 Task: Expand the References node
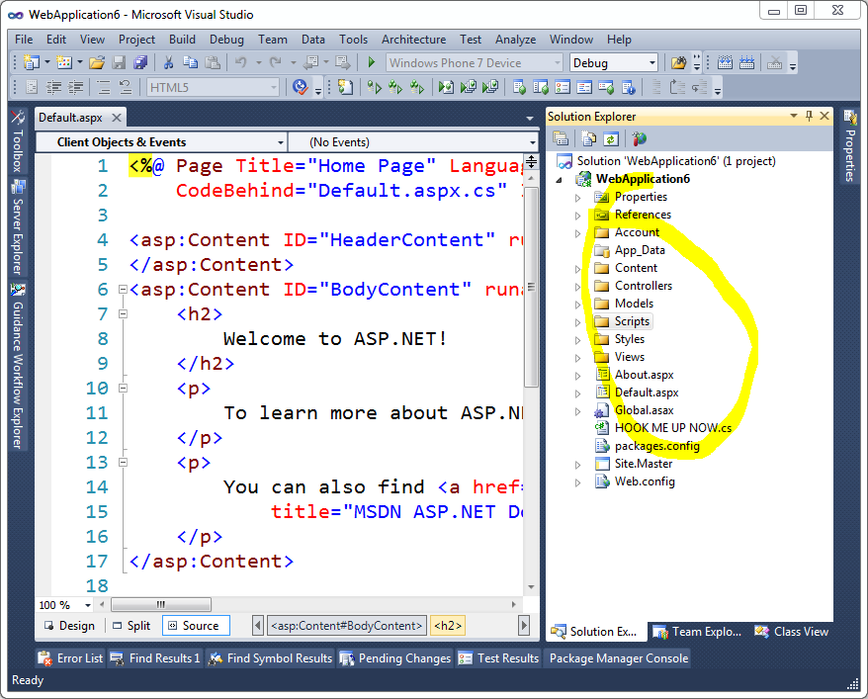click(x=577, y=216)
